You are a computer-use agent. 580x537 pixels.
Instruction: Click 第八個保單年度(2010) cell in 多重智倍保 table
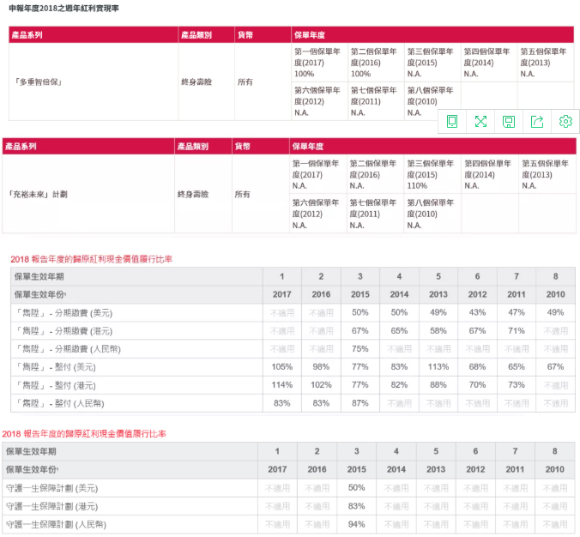pyautogui.click(x=432, y=101)
